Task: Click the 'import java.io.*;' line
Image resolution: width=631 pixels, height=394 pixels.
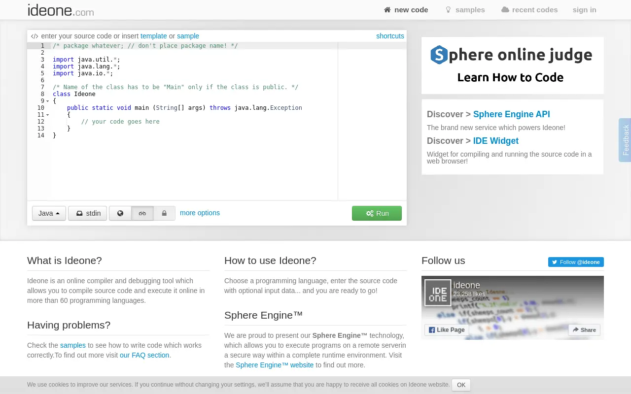Action: click(x=83, y=73)
